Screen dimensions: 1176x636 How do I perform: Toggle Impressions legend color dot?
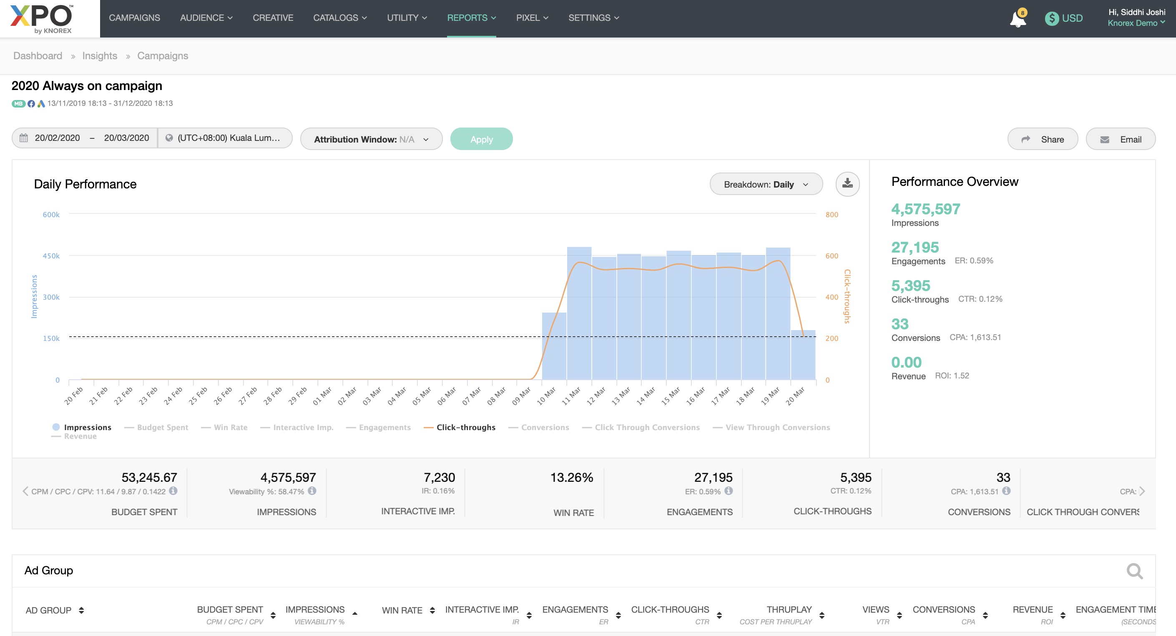tap(56, 427)
